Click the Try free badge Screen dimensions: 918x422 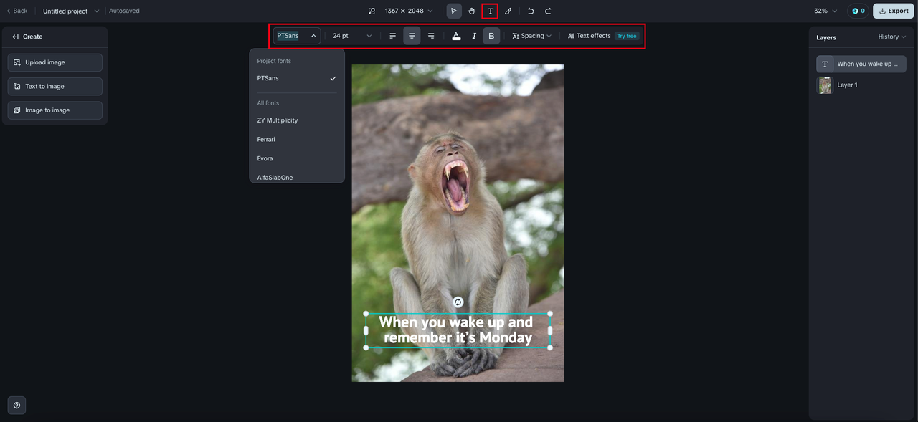[627, 36]
